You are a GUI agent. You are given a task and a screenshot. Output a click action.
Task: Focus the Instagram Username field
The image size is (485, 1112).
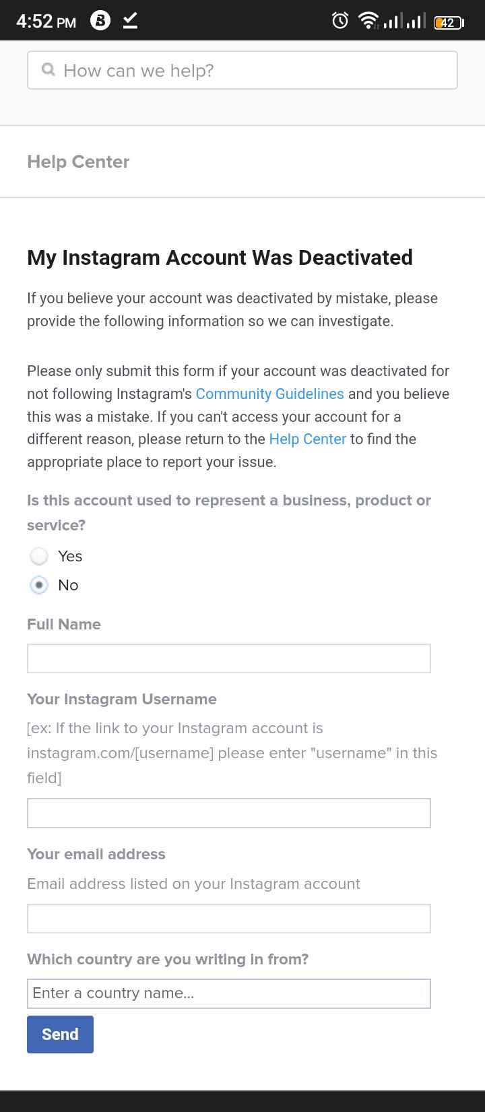[229, 813]
